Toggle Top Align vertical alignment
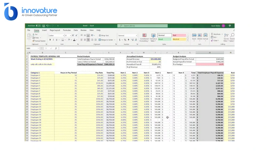Image resolution: width=269 pixels, height=151 pixels. coord(82,36)
